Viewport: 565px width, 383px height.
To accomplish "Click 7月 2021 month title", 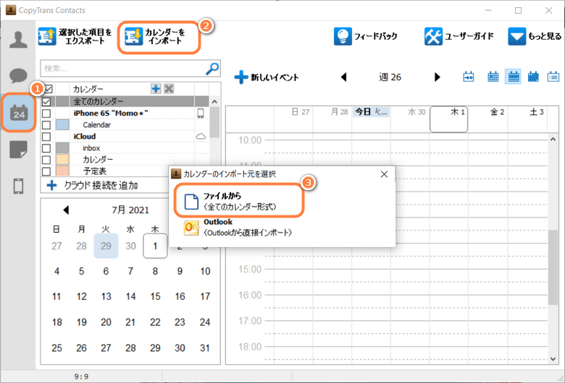I will click(x=130, y=210).
